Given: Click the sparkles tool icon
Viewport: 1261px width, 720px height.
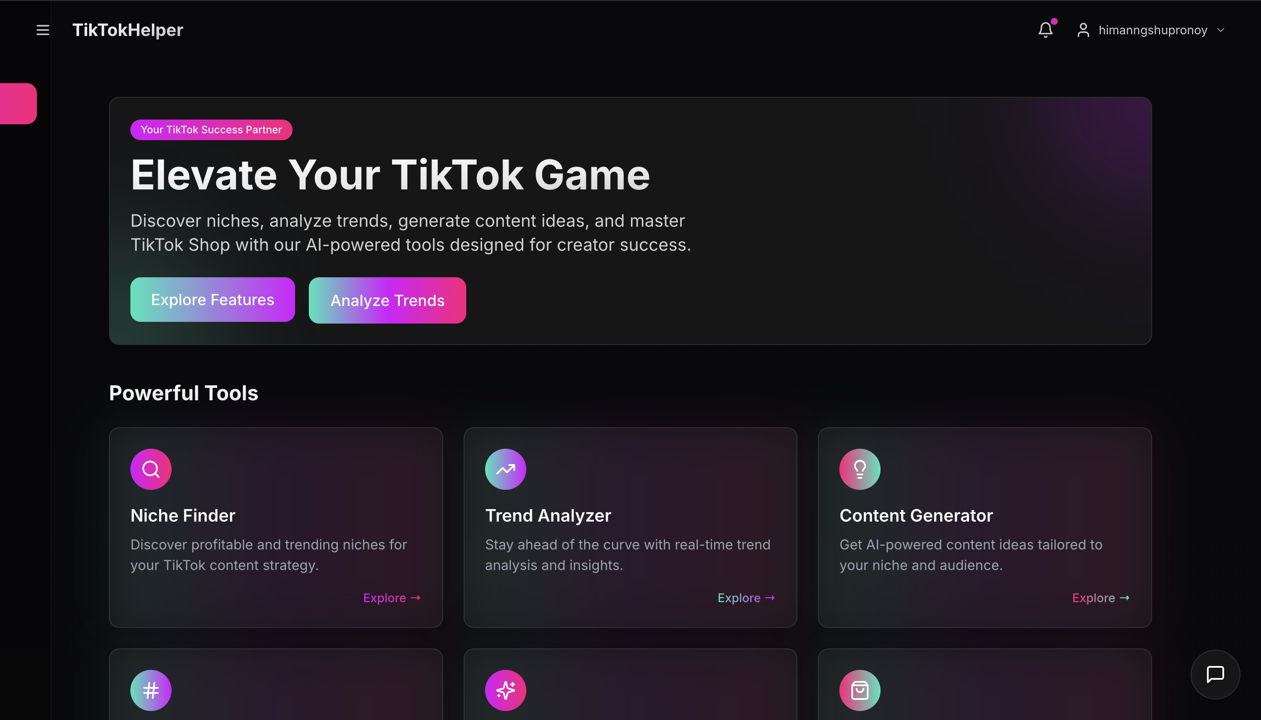Looking at the screenshot, I should 505,690.
